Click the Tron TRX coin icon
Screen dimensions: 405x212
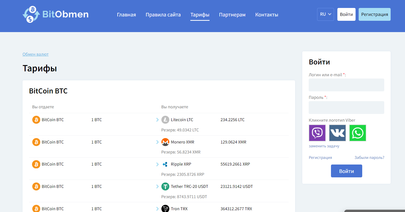tap(165, 209)
